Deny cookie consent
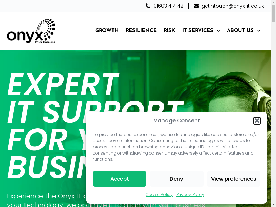 pos(177,179)
